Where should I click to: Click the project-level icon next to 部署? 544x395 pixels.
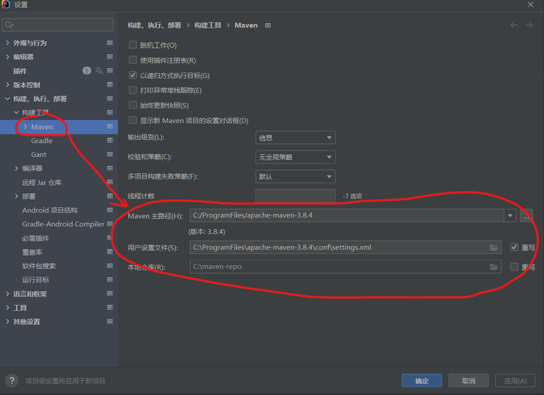pyautogui.click(x=110, y=196)
